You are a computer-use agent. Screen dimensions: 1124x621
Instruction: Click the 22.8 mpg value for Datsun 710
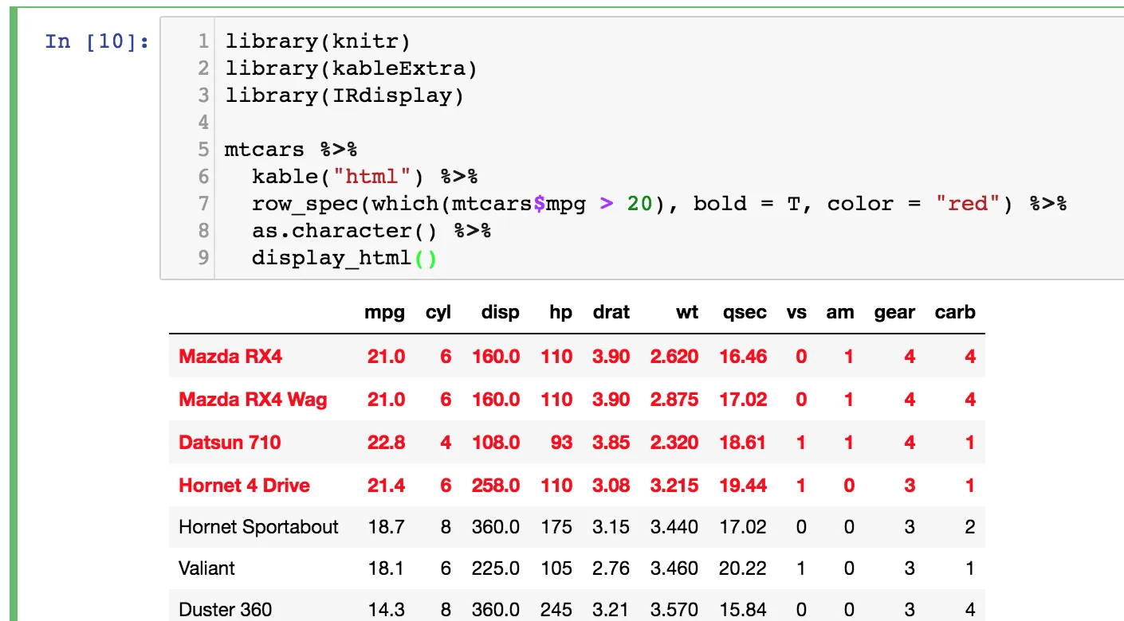(387, 443)
